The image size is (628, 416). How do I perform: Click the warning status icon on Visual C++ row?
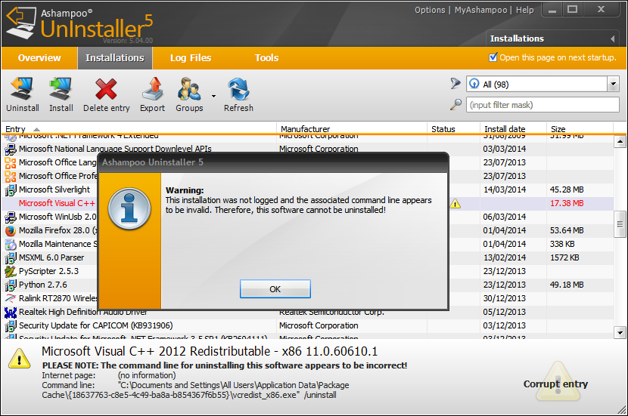click(455, 204)
